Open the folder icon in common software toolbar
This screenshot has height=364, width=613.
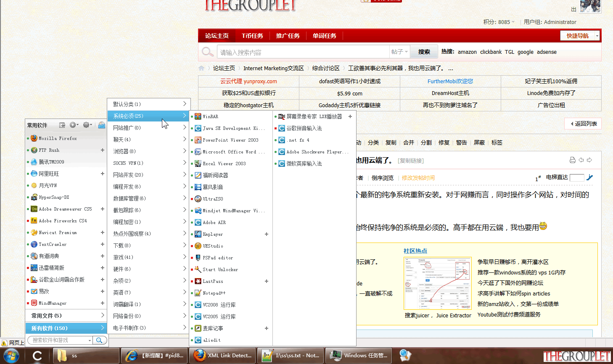click(101, 125)
